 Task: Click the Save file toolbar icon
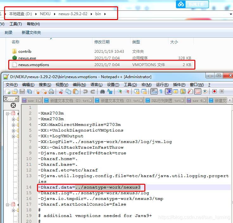(22, 91)
